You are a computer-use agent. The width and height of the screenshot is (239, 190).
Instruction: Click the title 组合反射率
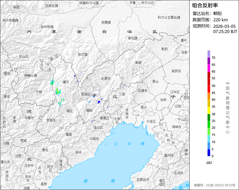(x=205, y=5)
